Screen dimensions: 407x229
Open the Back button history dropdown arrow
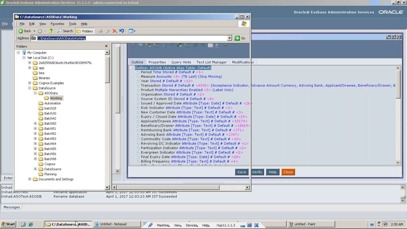click(x=34, y=31)
